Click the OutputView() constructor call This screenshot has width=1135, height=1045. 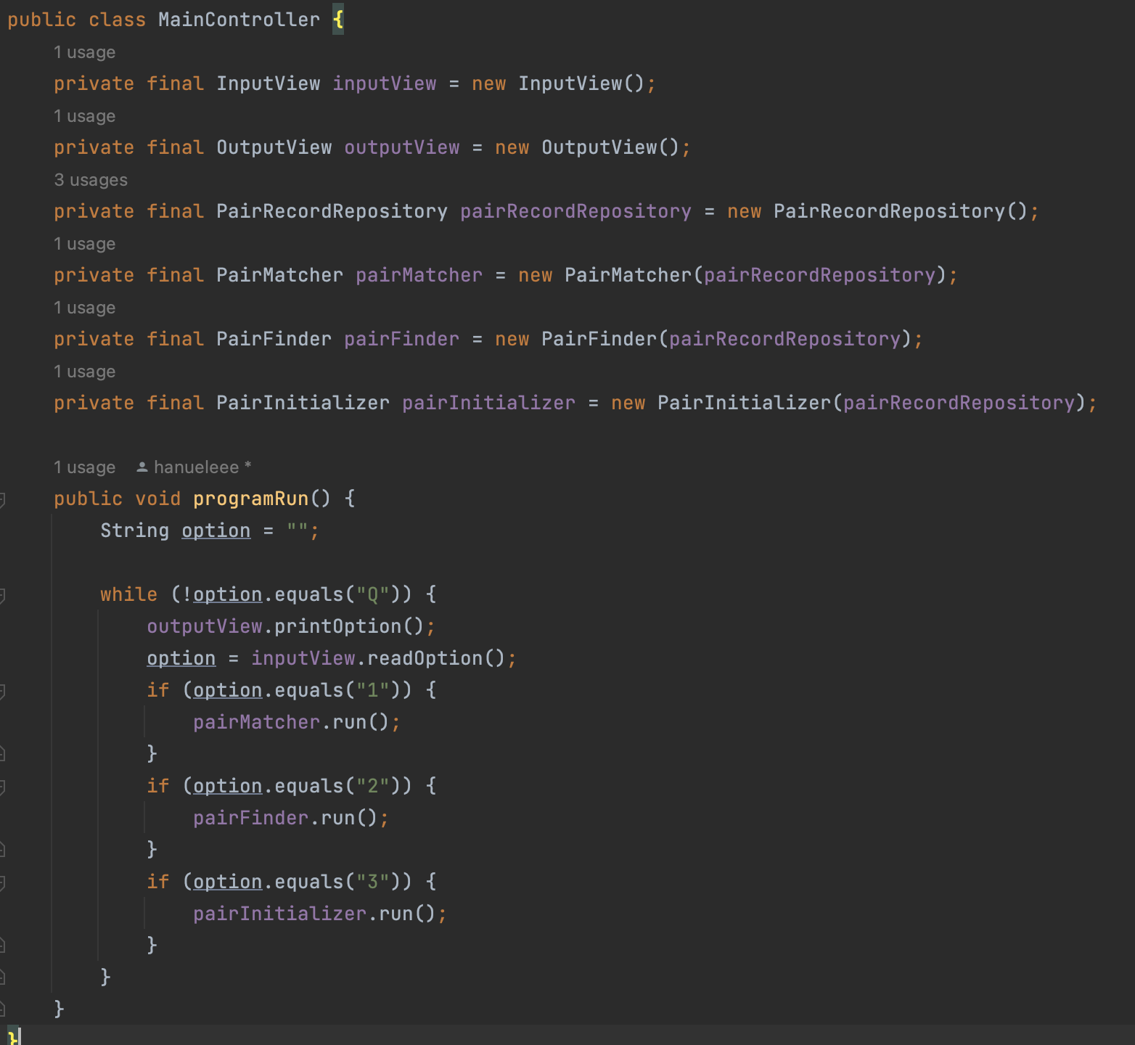(610, 147)
